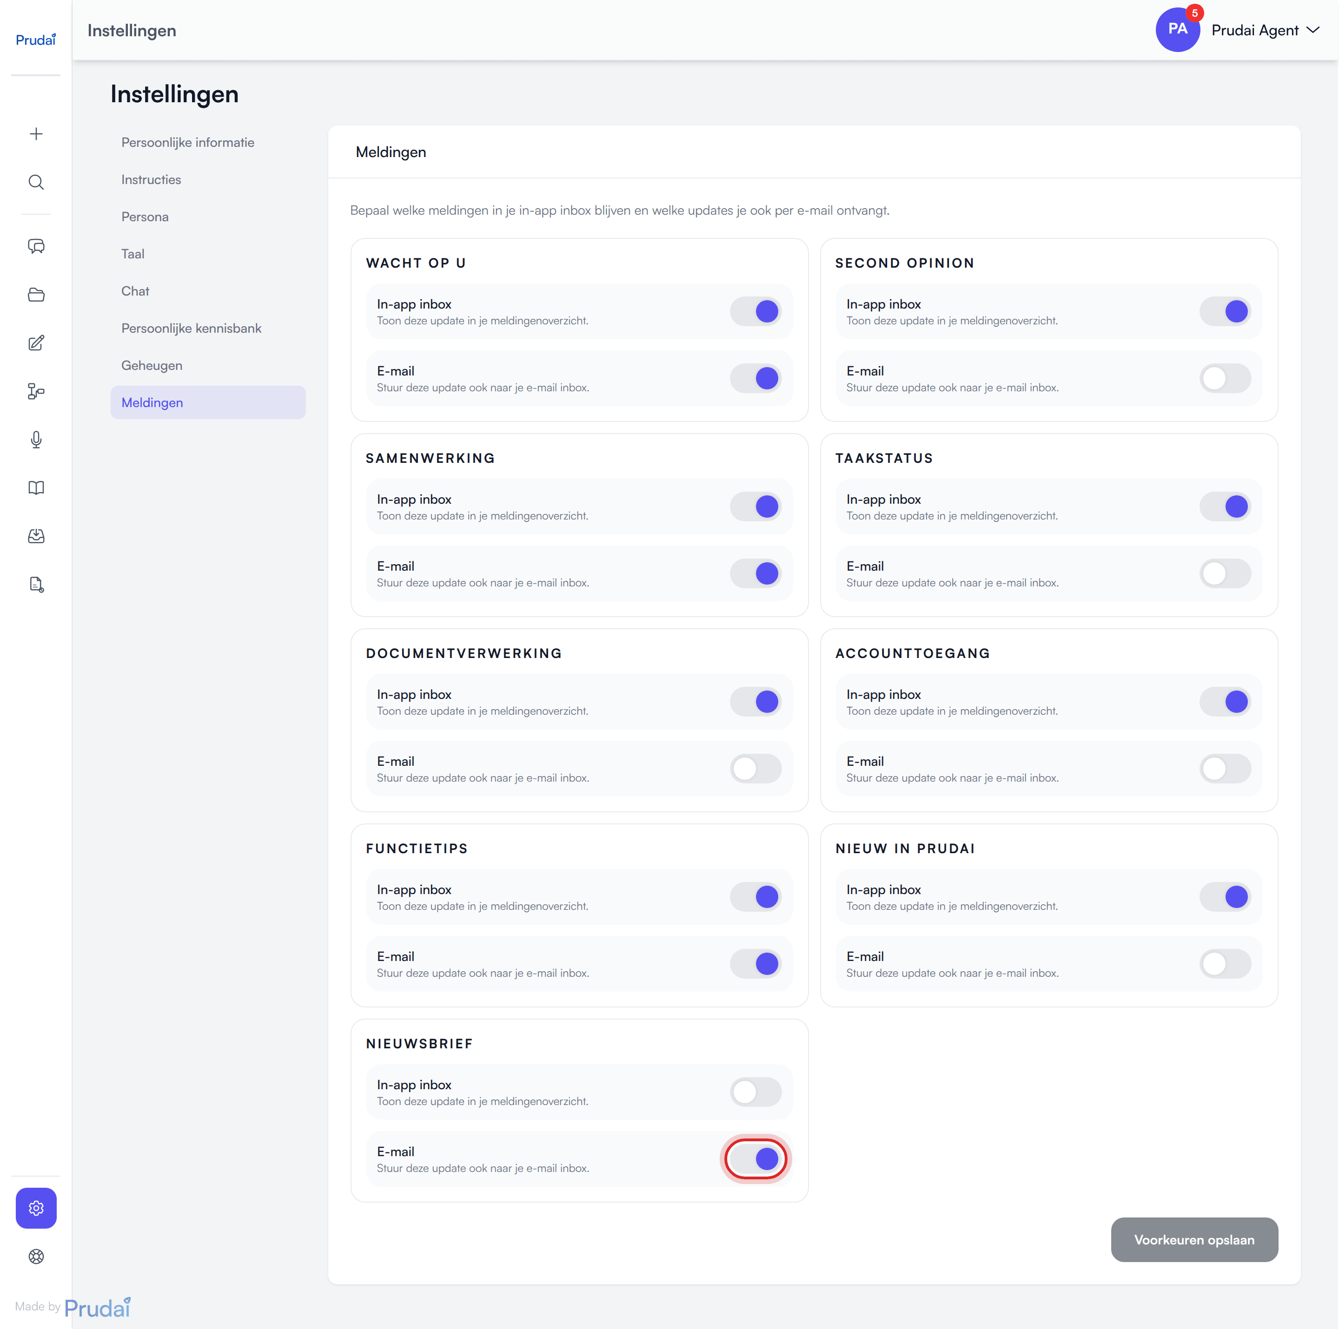Enable Second Opinion e-mail toggle

[1225, 379]
